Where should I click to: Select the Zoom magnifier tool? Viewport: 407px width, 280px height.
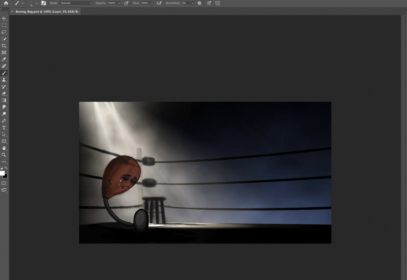4,155
